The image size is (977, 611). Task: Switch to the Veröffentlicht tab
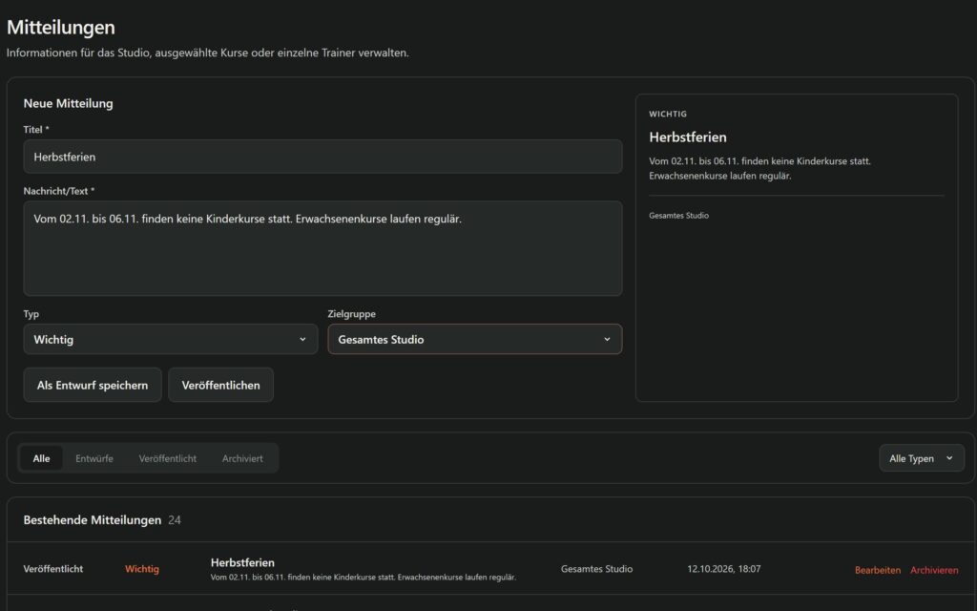click(x=168, y=458)
